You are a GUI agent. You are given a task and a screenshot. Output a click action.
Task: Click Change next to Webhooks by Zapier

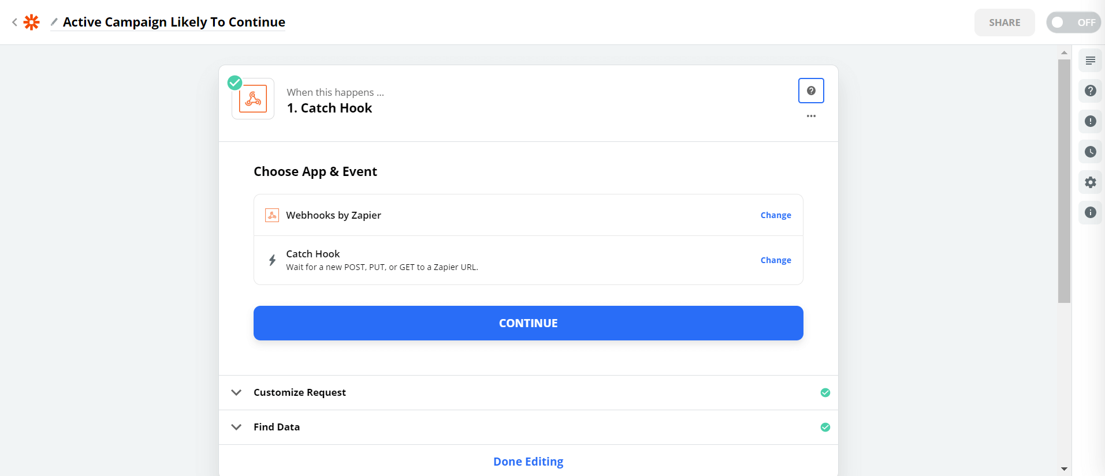[x=775, y=215]
